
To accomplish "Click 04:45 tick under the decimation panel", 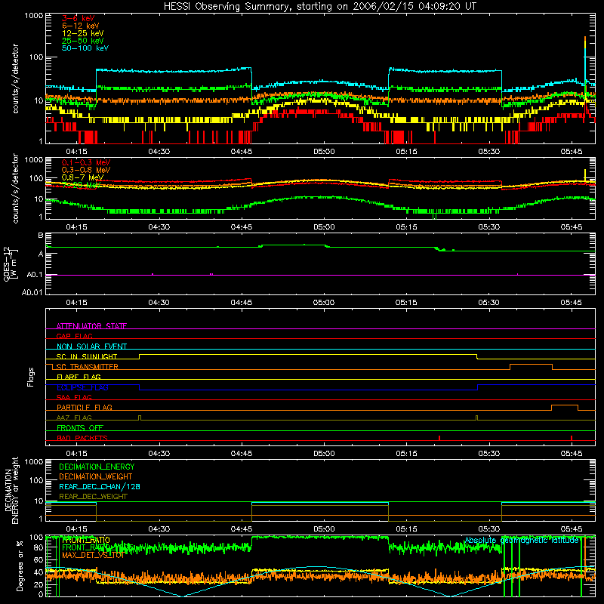I will [241, 529].
